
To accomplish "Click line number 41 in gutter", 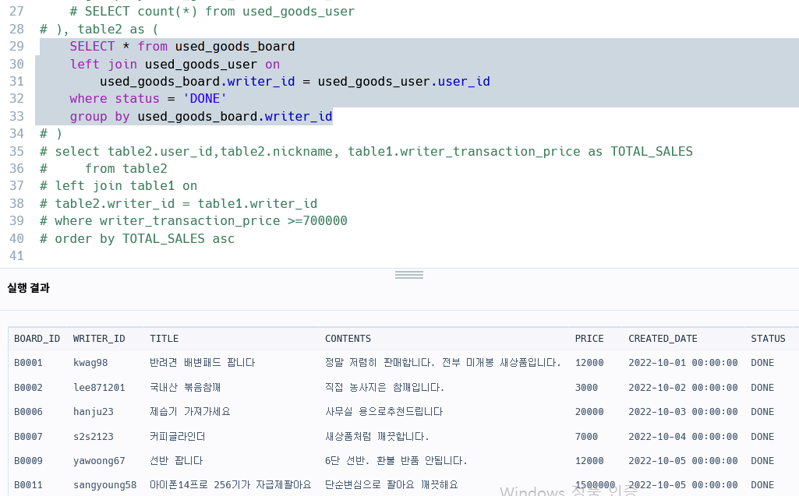I will pos(17,255).
